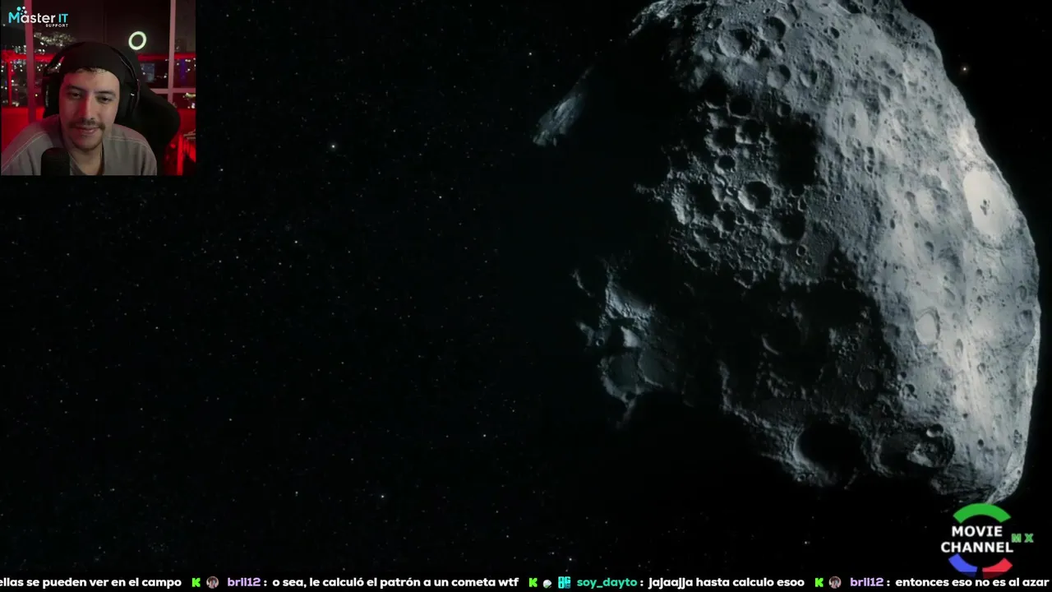Click Kick icon before the 'o sea' message

coord(196,582)
